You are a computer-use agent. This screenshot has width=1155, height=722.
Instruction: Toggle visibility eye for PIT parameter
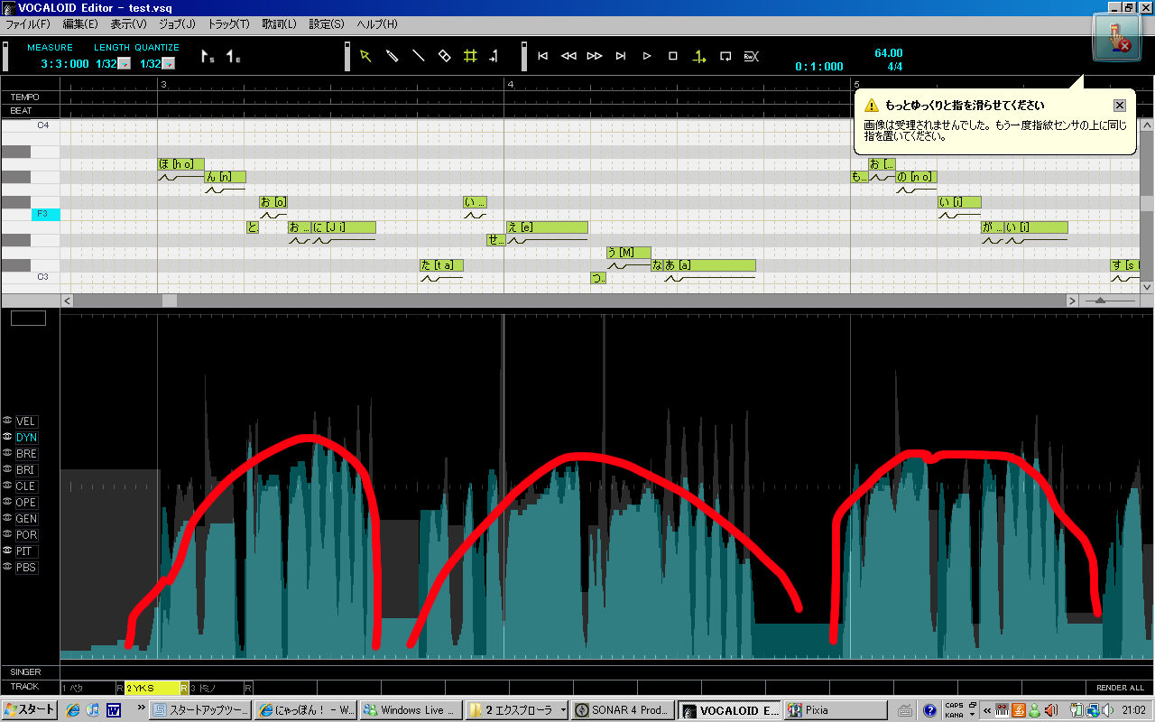coord(7,551)
